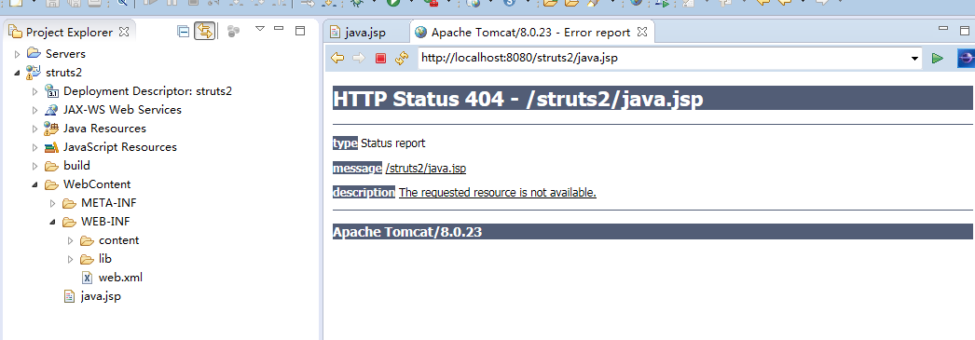
Task: Select the web.xml file icon
Action: click(x=87, y=278)
